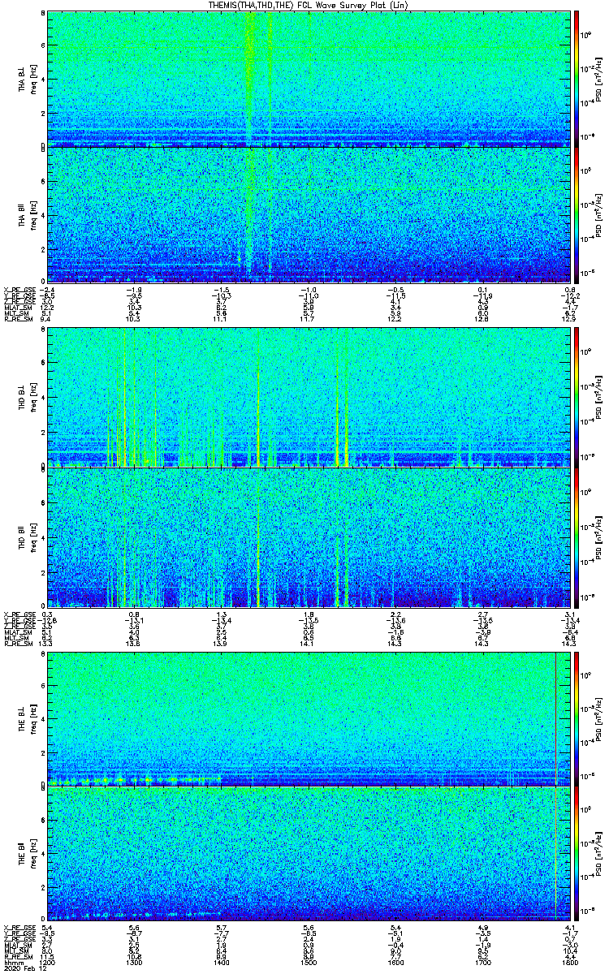The width and height of the screenshot is (609, 974).
Task: Click the THE BII PSD color bar
Action: (577, 854)
